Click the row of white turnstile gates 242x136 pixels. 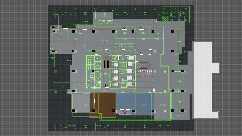144,72
